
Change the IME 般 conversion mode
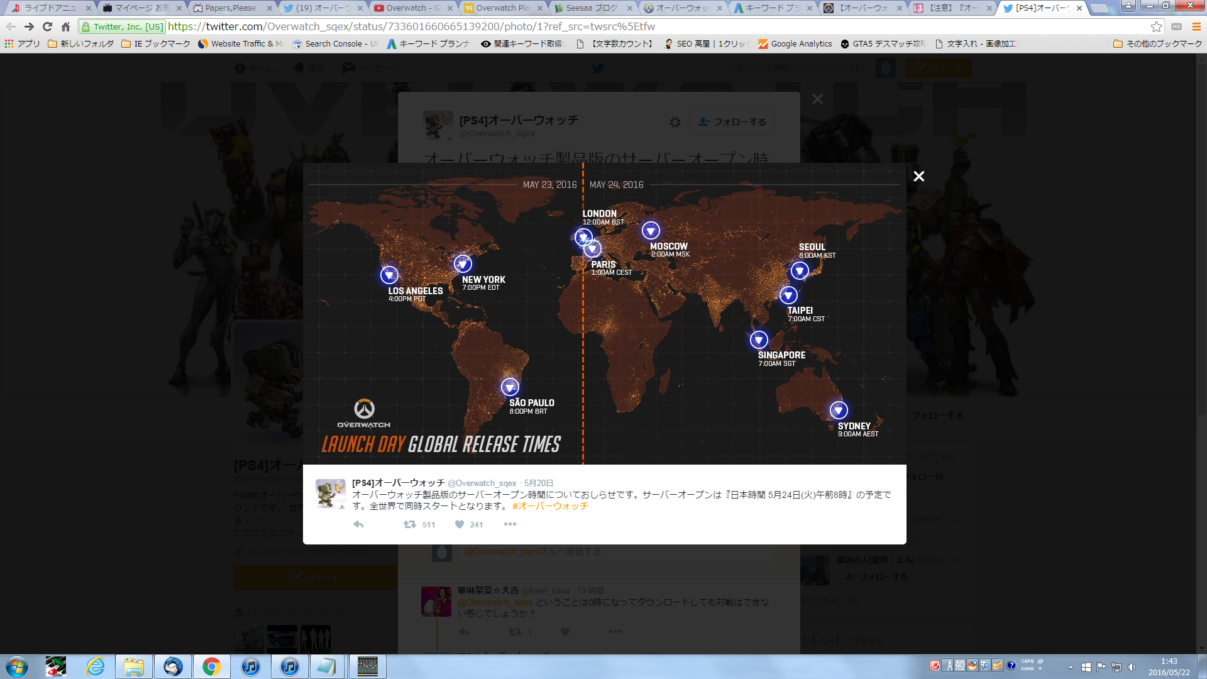point(960,665)
